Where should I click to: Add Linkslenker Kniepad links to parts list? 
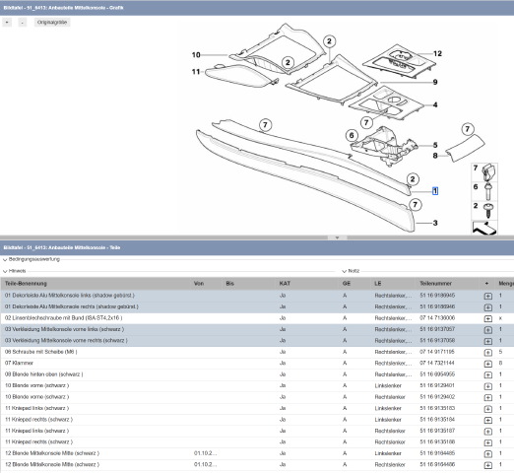point(487,409)
